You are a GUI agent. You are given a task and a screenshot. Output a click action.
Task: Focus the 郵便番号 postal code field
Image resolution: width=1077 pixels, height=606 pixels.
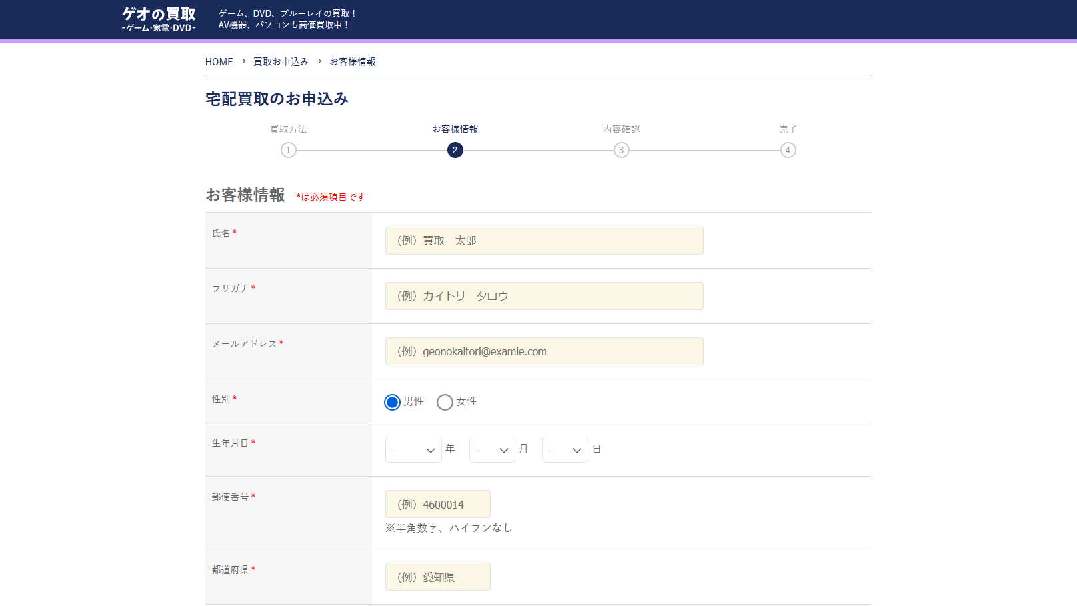click(438, 504)
